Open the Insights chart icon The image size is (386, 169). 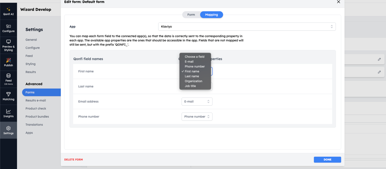(x=8, y=111)
